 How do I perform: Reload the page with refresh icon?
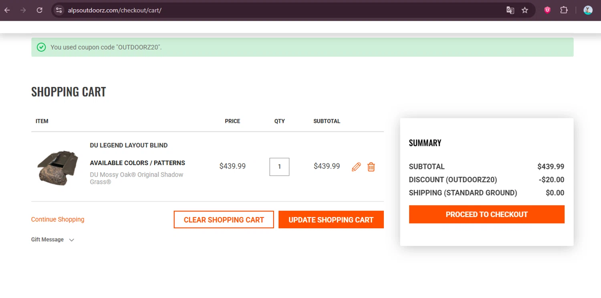pyautogui.click(x=39, y=10)
